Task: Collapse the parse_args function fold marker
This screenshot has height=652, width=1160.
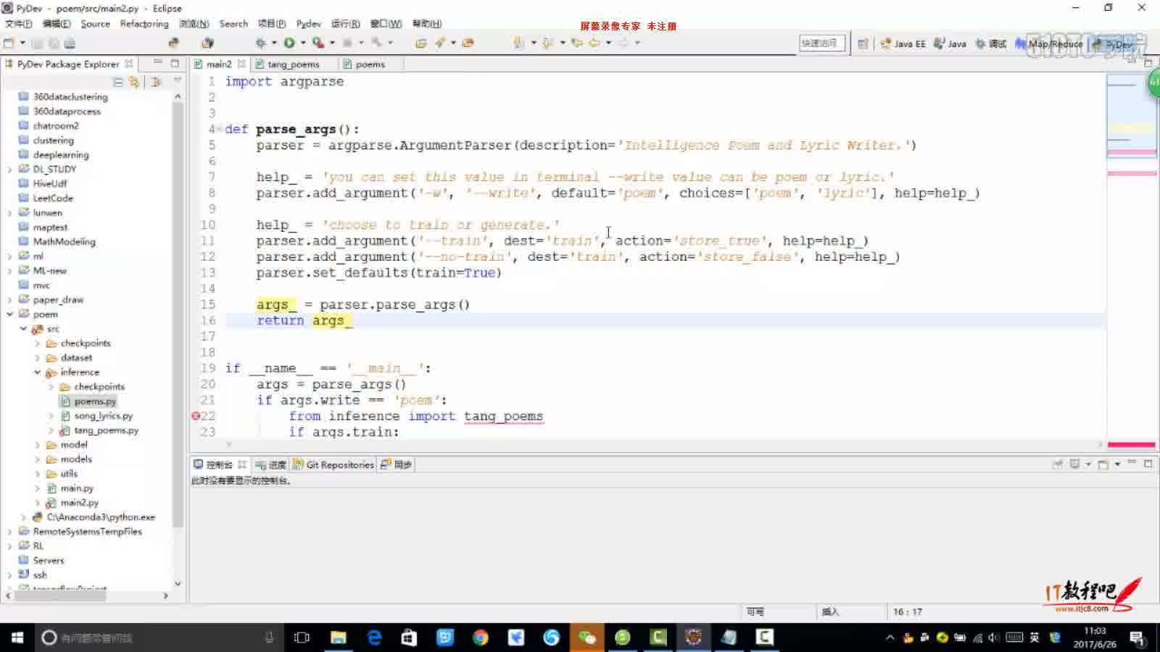Action: pos(220,129)
